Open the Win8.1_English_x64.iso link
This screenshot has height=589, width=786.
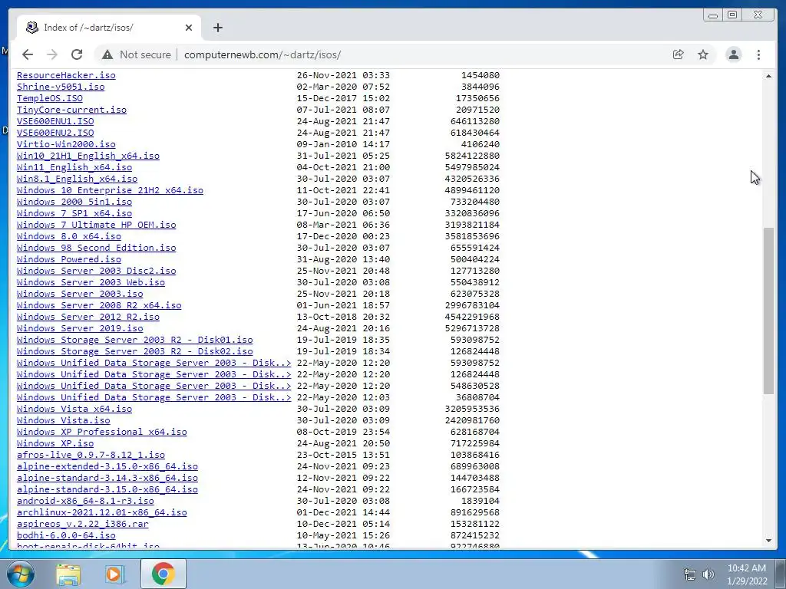pos(78,179)
